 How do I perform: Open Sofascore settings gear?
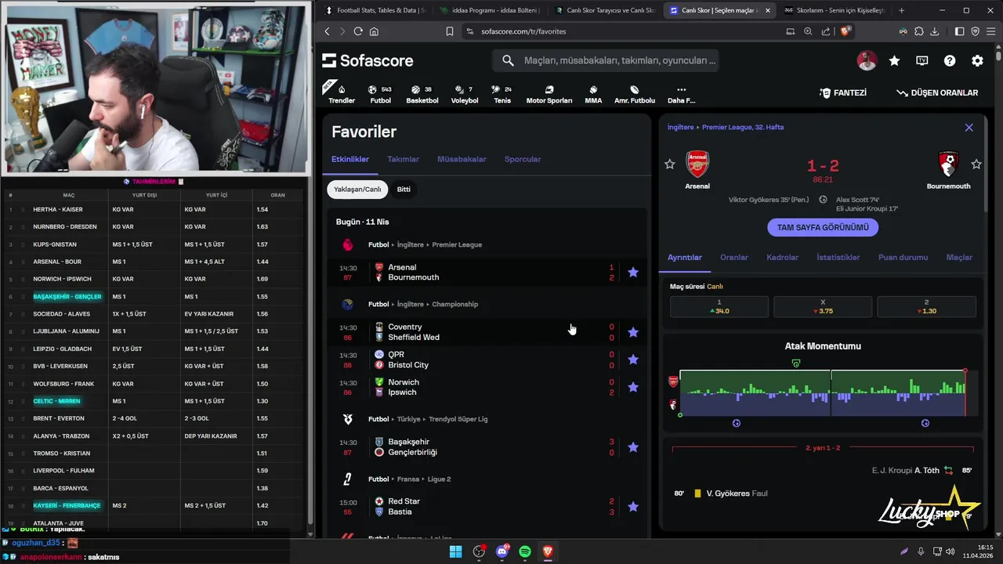977,60
